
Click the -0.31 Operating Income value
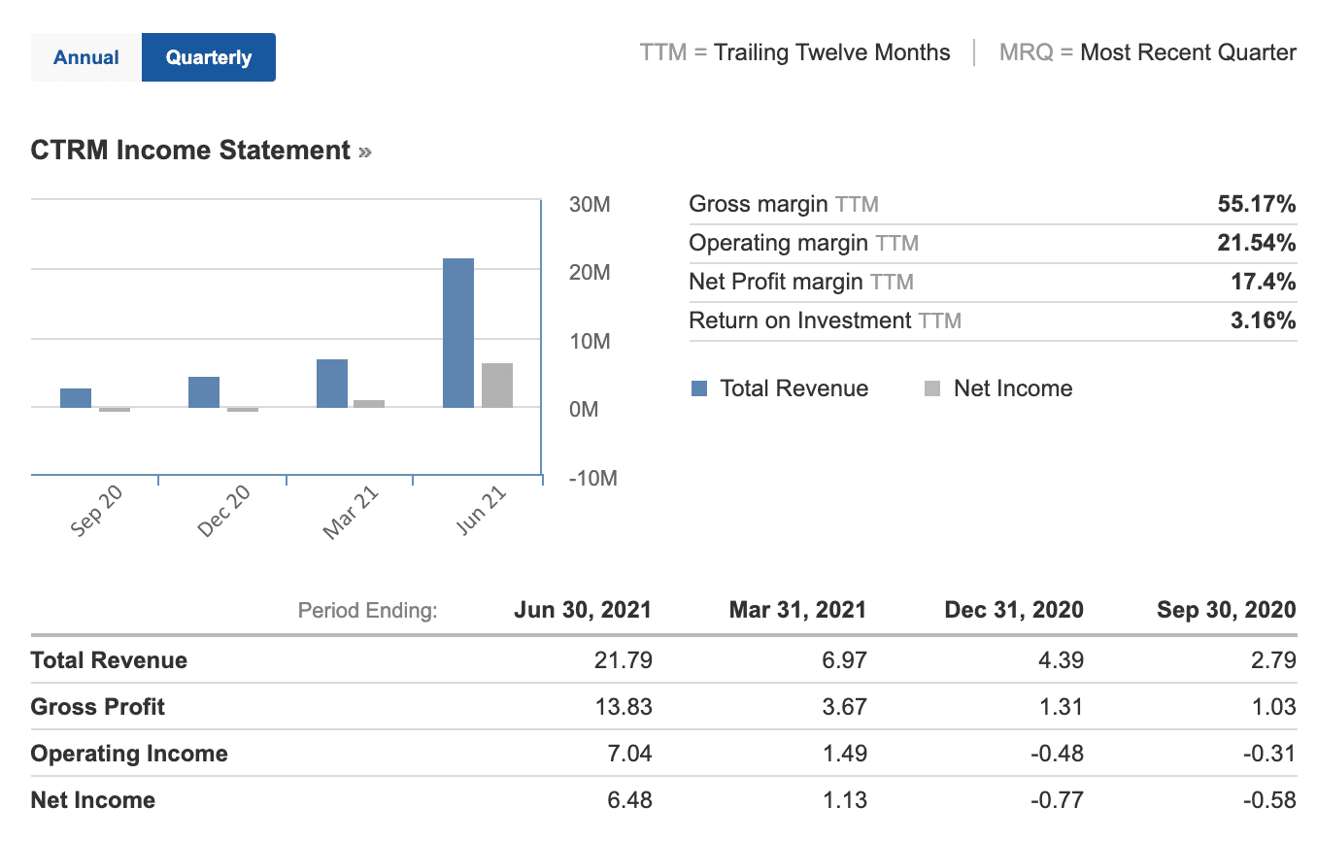1269,754
